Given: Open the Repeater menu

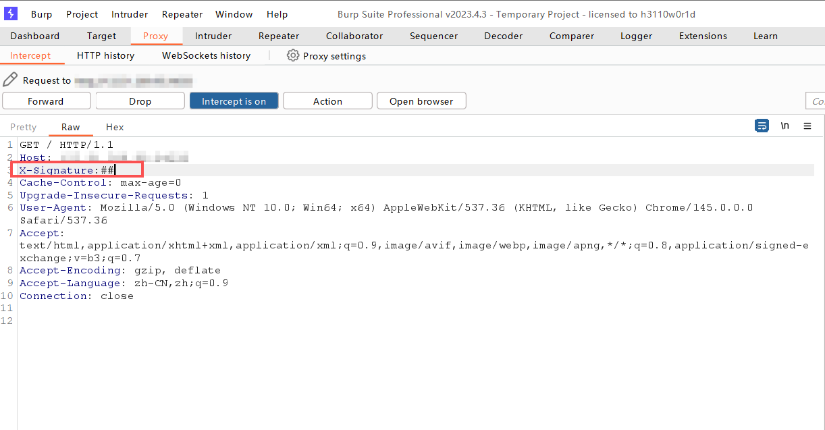Looking at the screenshot, I should [182, 14].
